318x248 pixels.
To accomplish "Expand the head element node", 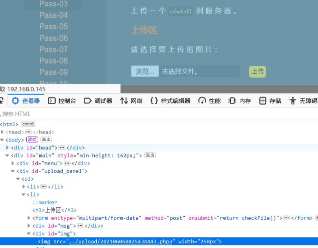I will [x=3, y=132].
